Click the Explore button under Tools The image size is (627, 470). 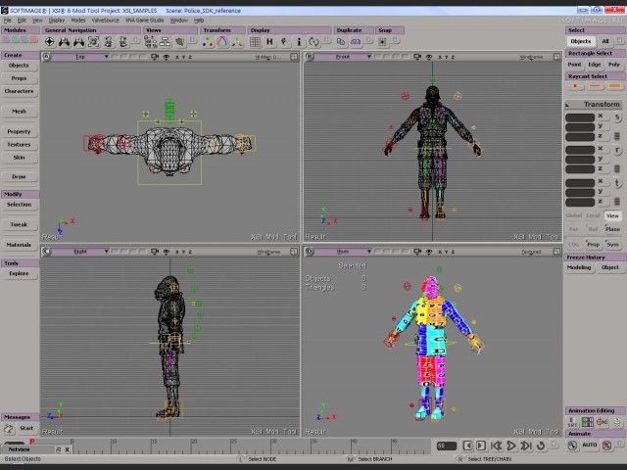point(20,273)
